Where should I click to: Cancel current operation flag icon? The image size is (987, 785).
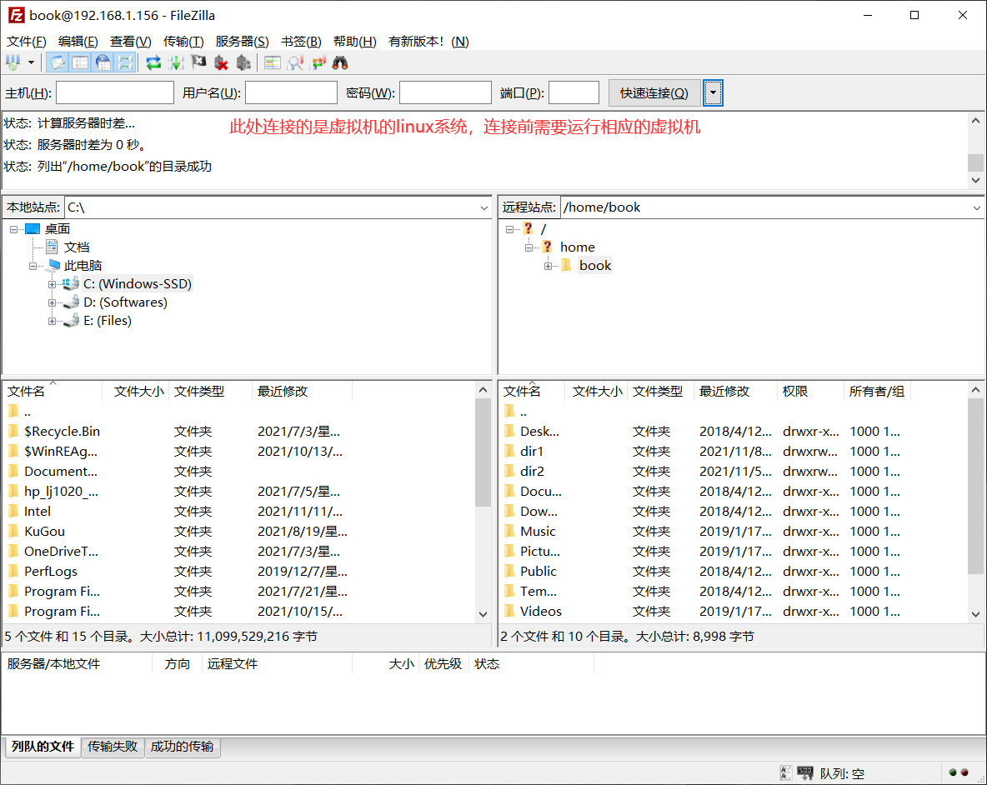tap(198, 62)
